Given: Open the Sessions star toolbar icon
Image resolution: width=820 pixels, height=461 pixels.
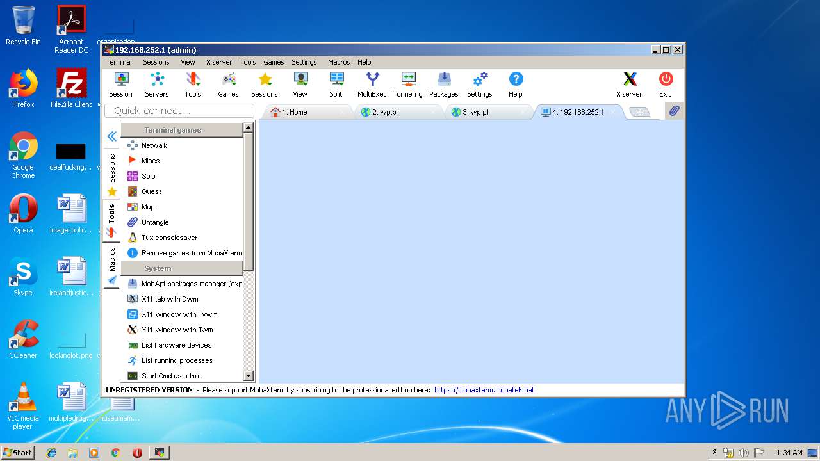Looking at the screenshot, I should coord(265,85).
